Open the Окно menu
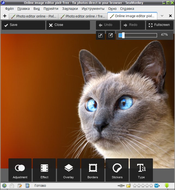 click(x=112, y=9)
